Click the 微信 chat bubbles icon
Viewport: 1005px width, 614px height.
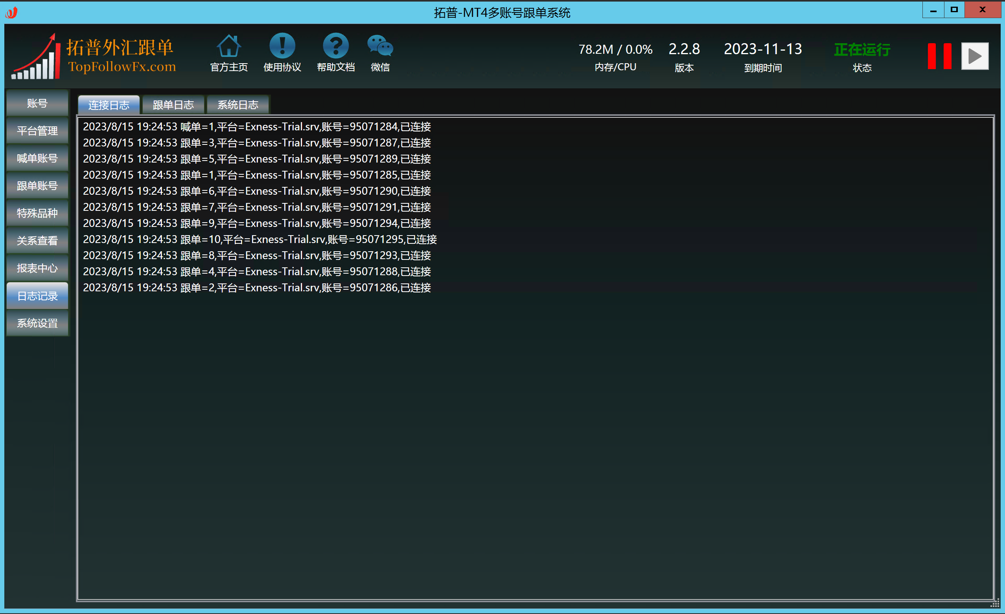pyautogui.click(x=380, y=46)
